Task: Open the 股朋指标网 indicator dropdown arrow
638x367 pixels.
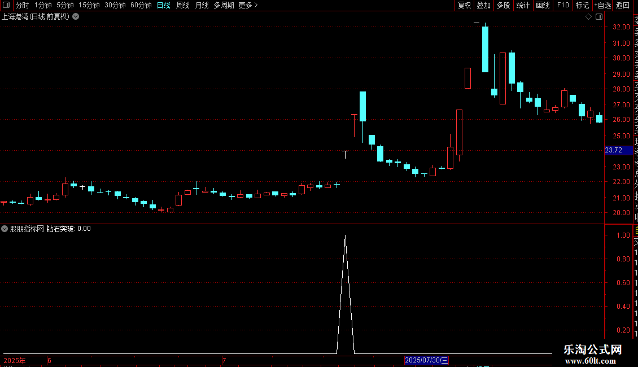Action: coord(5,229)
